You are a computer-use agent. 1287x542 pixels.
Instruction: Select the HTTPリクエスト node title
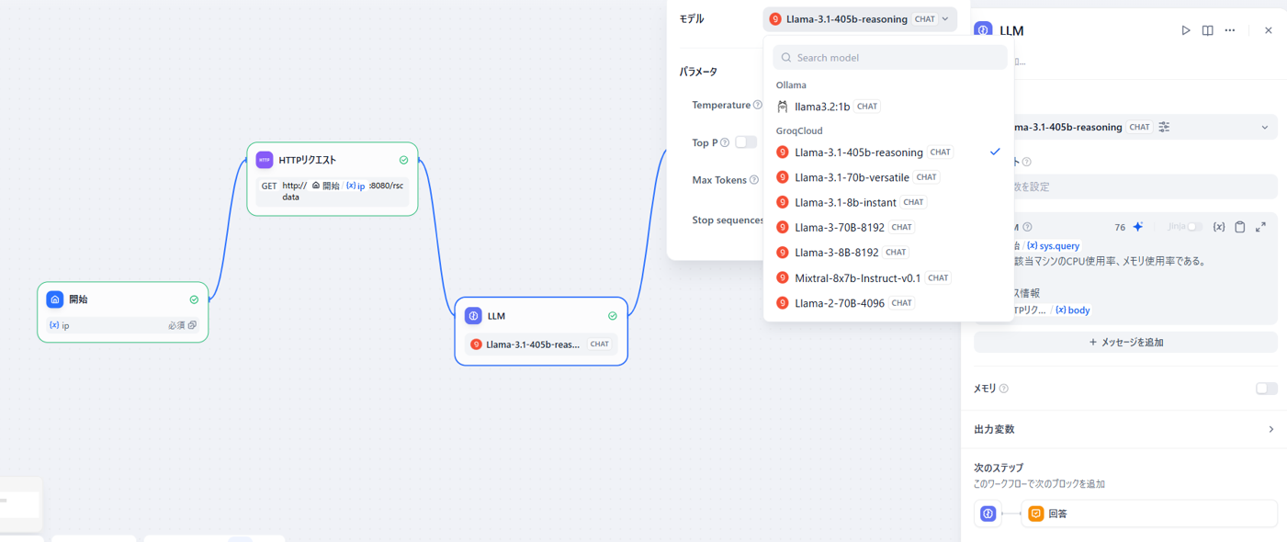point(308,160)
